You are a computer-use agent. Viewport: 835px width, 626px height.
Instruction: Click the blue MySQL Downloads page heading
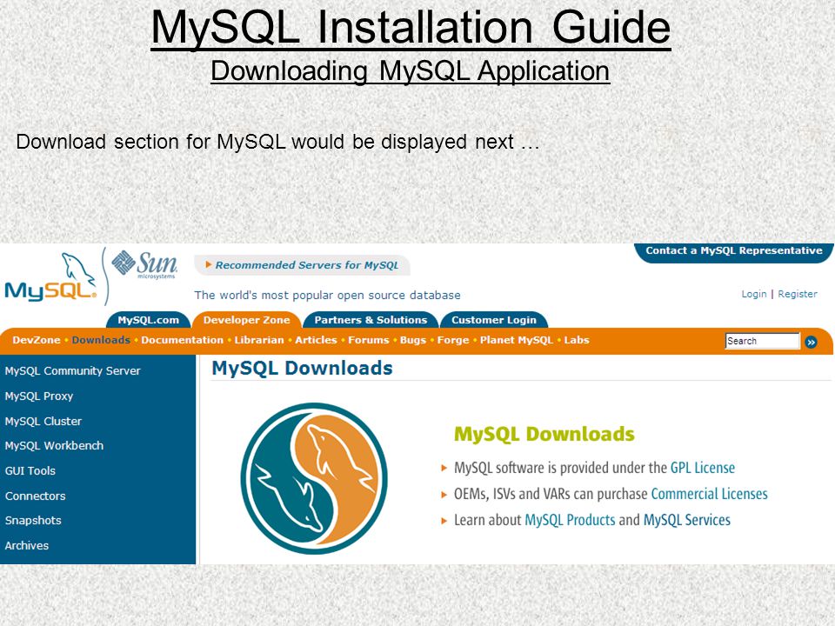tap(302, 369)
